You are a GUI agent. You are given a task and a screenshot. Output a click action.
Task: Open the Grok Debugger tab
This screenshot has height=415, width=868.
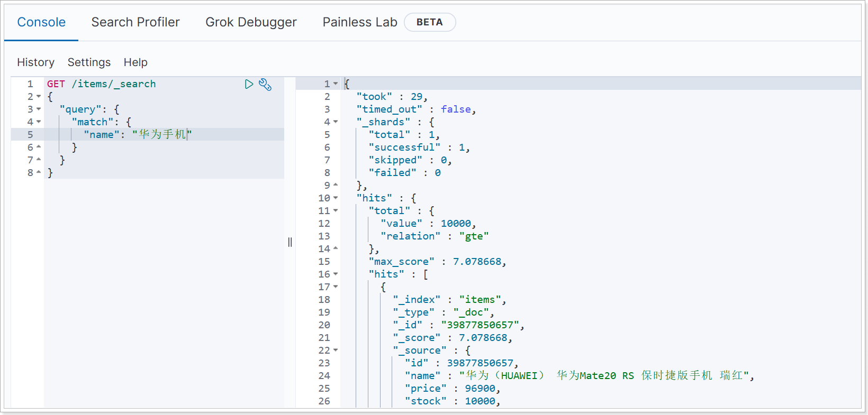tap(251, 22)
